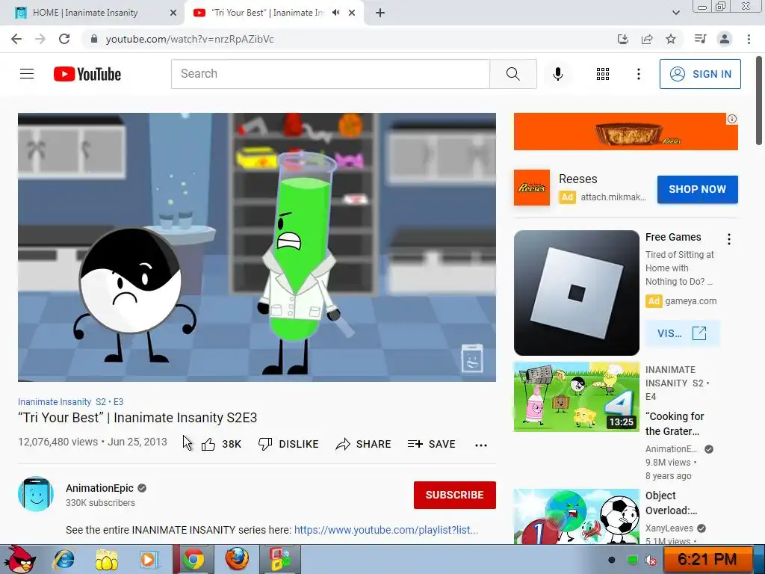Open the Inanimate Insanity S2 • E3 link

click(71, 401)
